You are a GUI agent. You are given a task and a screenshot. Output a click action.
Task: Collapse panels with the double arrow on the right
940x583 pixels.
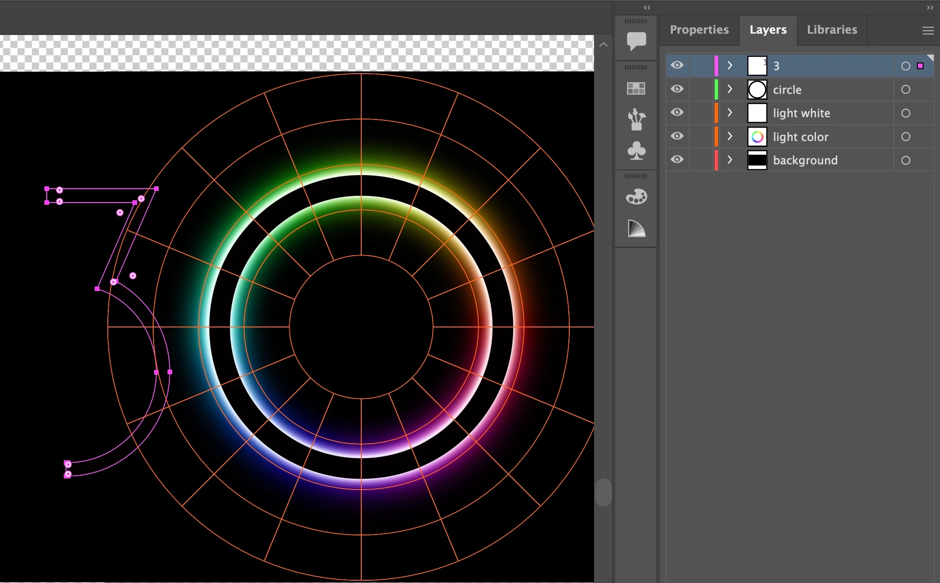tap(930, 8)
